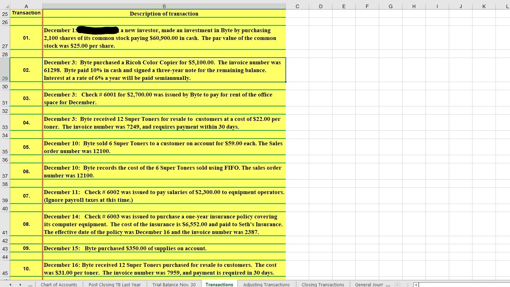This screenshot has width=510, height=287.
Task: Click the "Description of transaction" header cell
Action: tap(164, 13)
